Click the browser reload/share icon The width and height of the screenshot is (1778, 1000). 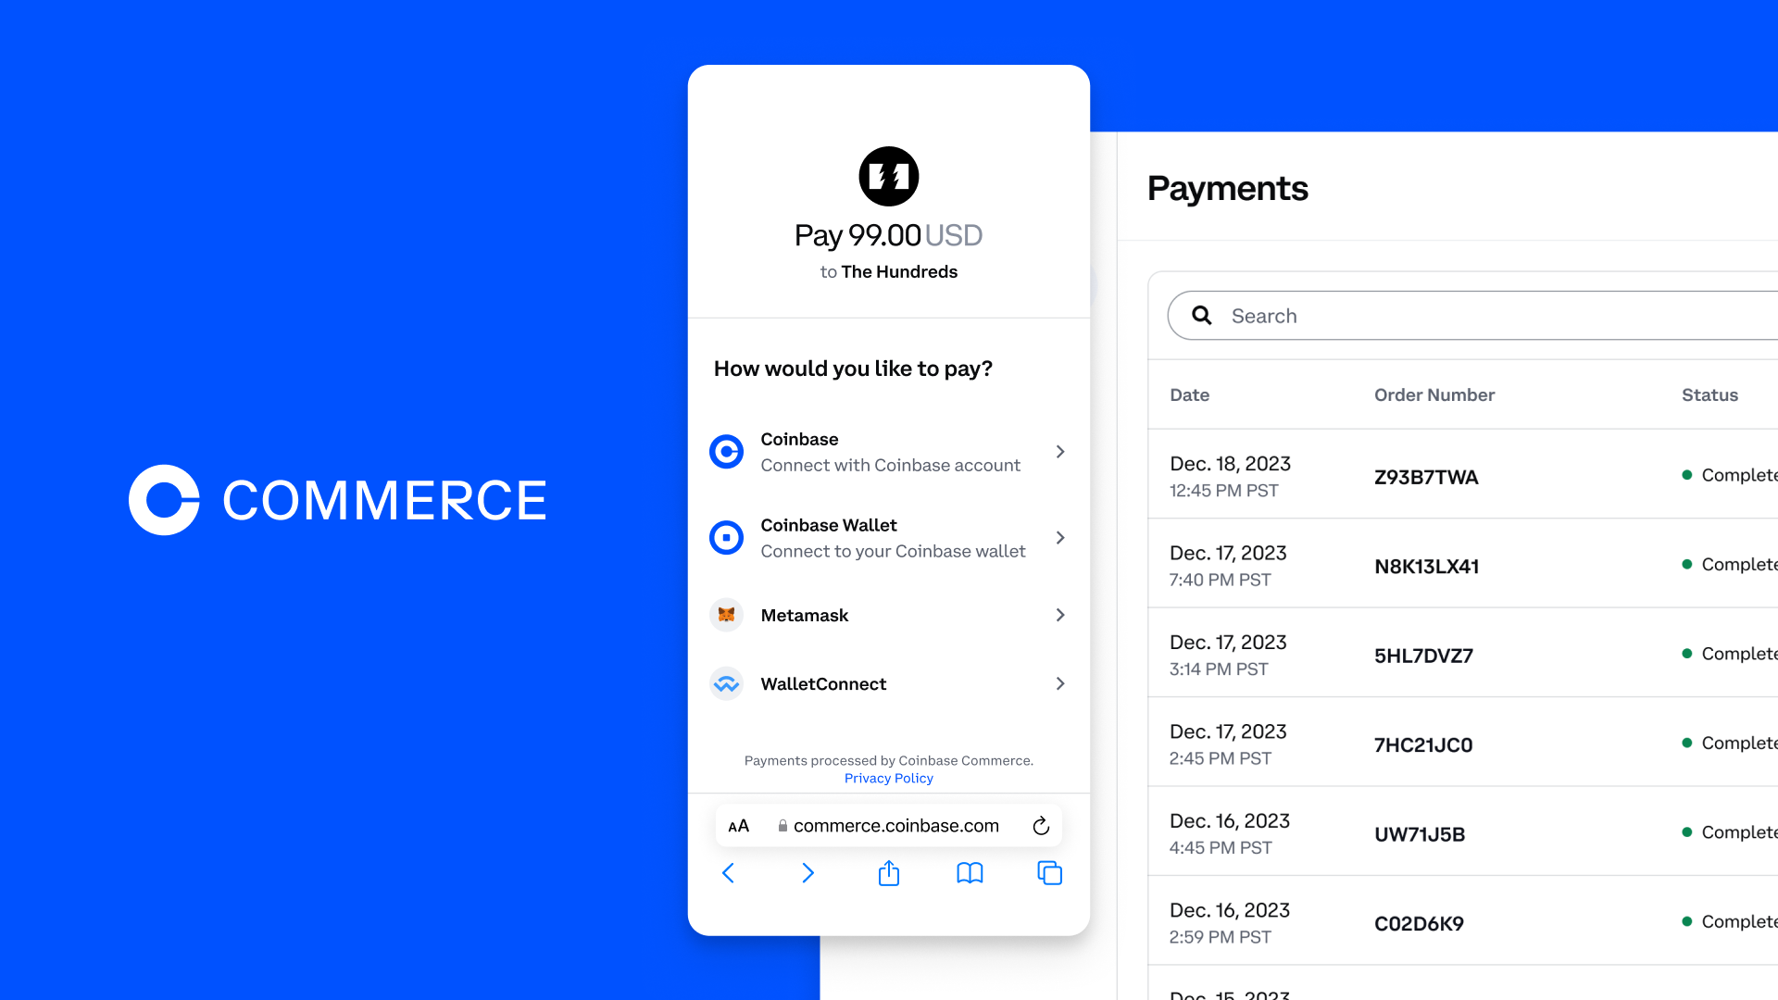click(1041, 824)
